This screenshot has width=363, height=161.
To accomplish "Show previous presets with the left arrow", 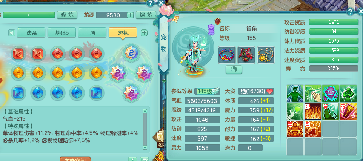I will pos(12,33).
